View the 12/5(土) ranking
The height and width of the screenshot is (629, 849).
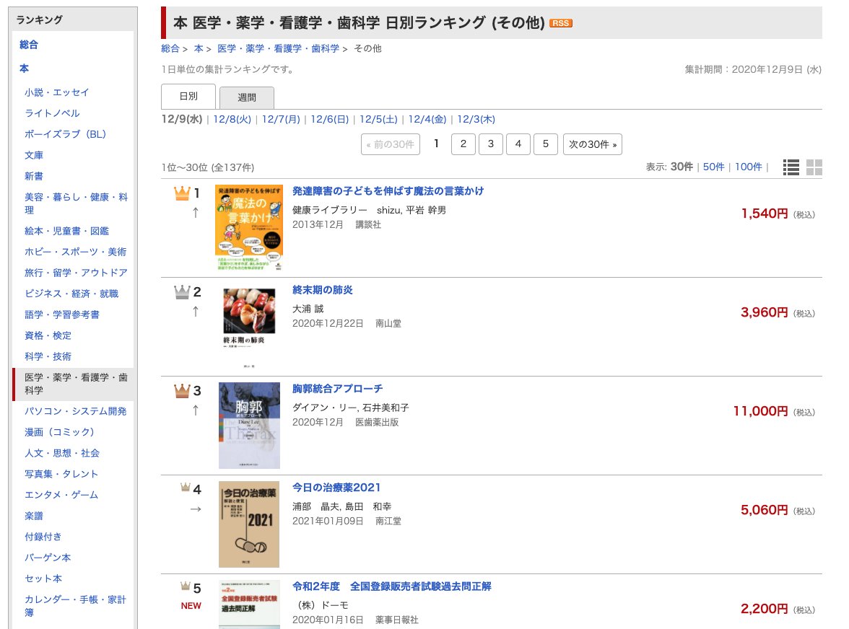pos(378,119)
